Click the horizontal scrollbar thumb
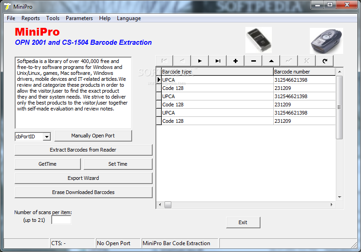This screenshot has width=361, height=252. click(x=168, y=205)
